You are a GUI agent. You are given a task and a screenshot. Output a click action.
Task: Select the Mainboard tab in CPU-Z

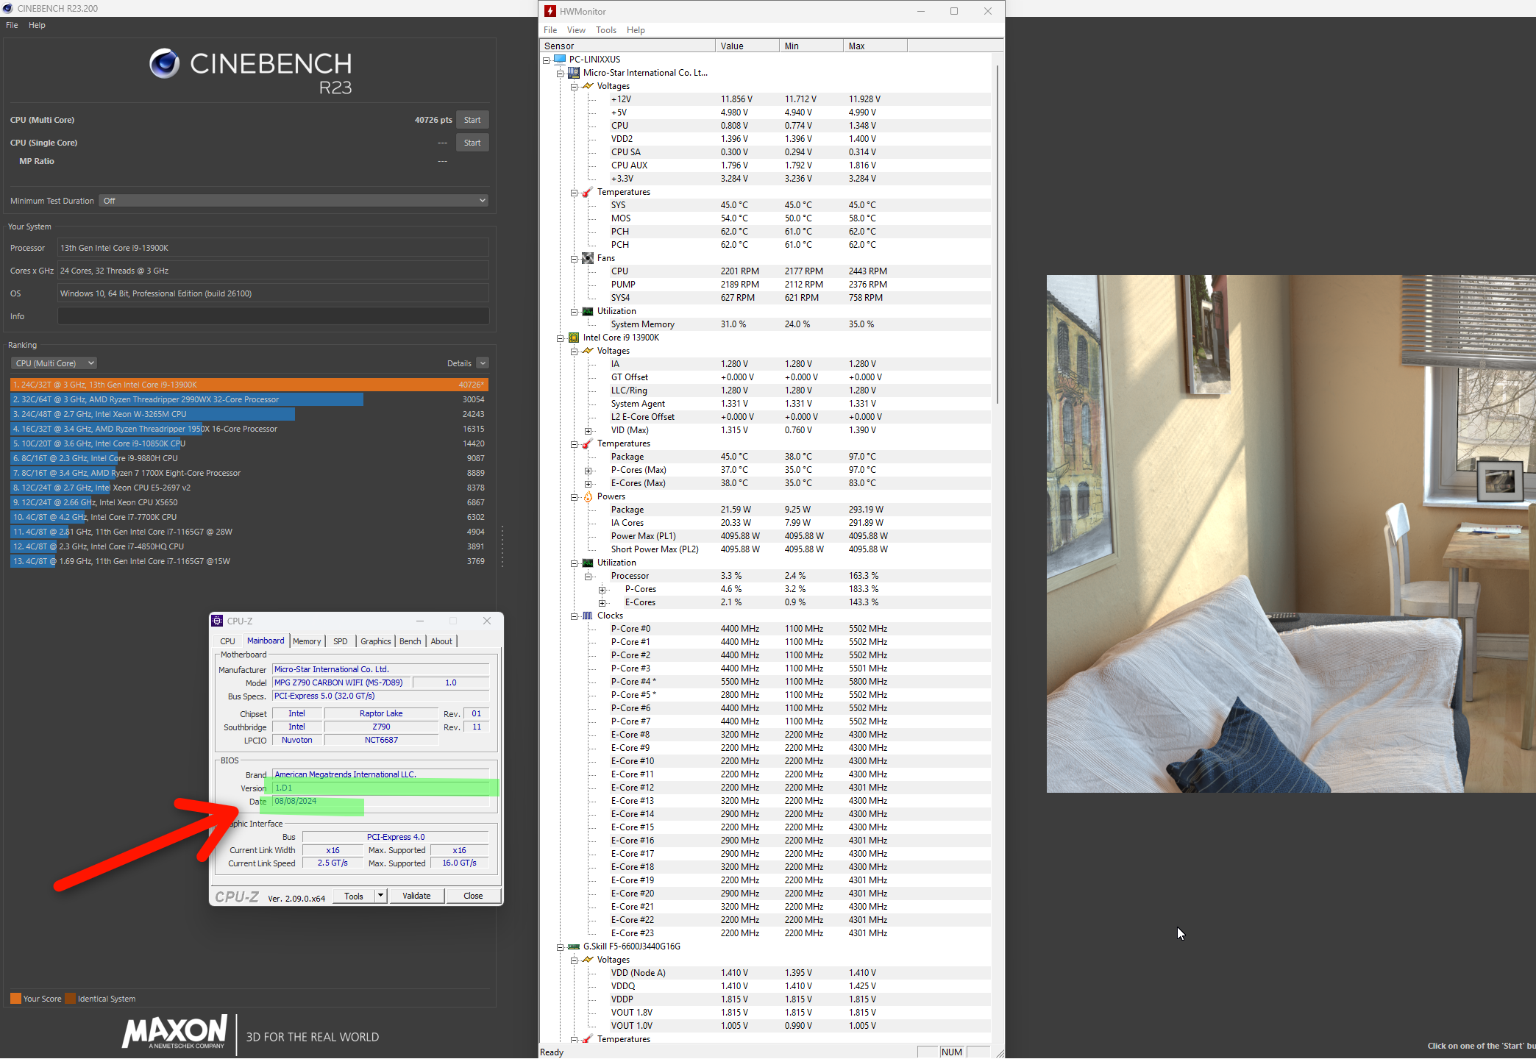263,641
